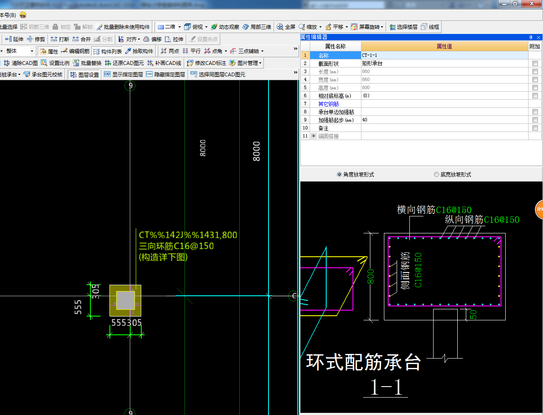Click the 延伸 (extend) tool
Viewport: 543px width, 415px height.
[14, 39]
